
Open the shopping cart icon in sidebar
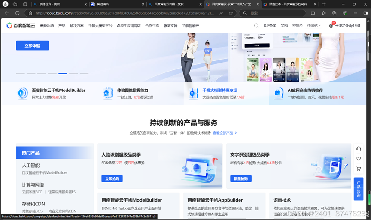coord(359,169)
